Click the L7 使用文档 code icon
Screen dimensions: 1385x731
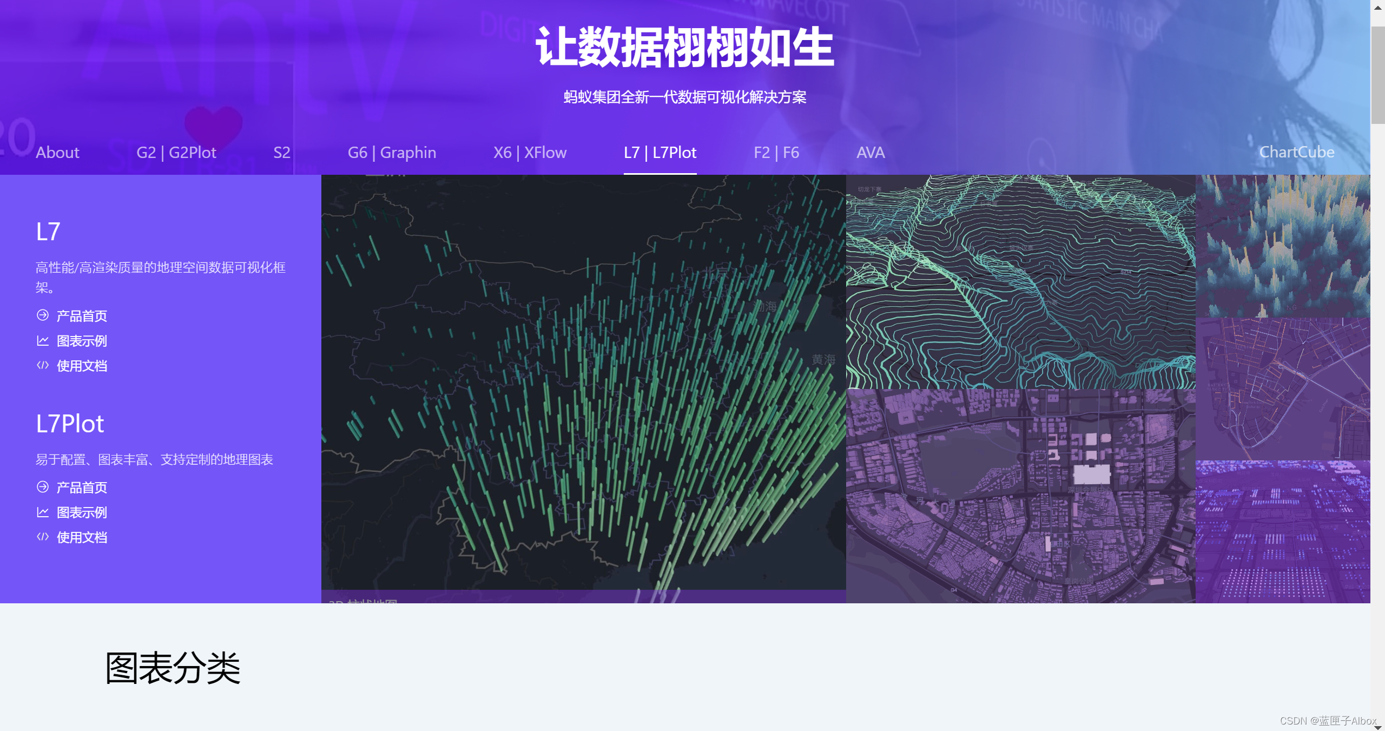(43, 365)
